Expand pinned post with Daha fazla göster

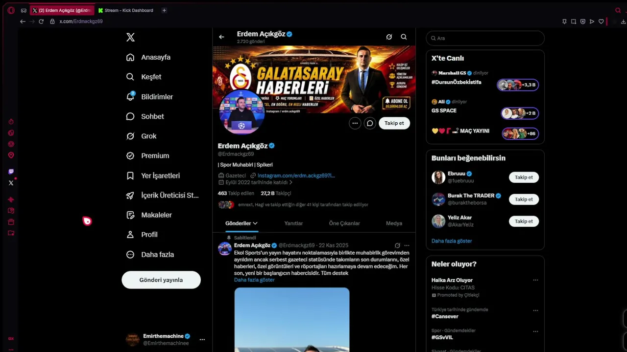pyautogui.click(x=254, y=280)
